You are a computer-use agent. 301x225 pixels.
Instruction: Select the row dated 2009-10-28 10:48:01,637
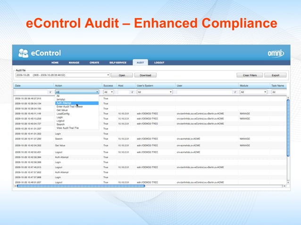click(x=150, y=182)
